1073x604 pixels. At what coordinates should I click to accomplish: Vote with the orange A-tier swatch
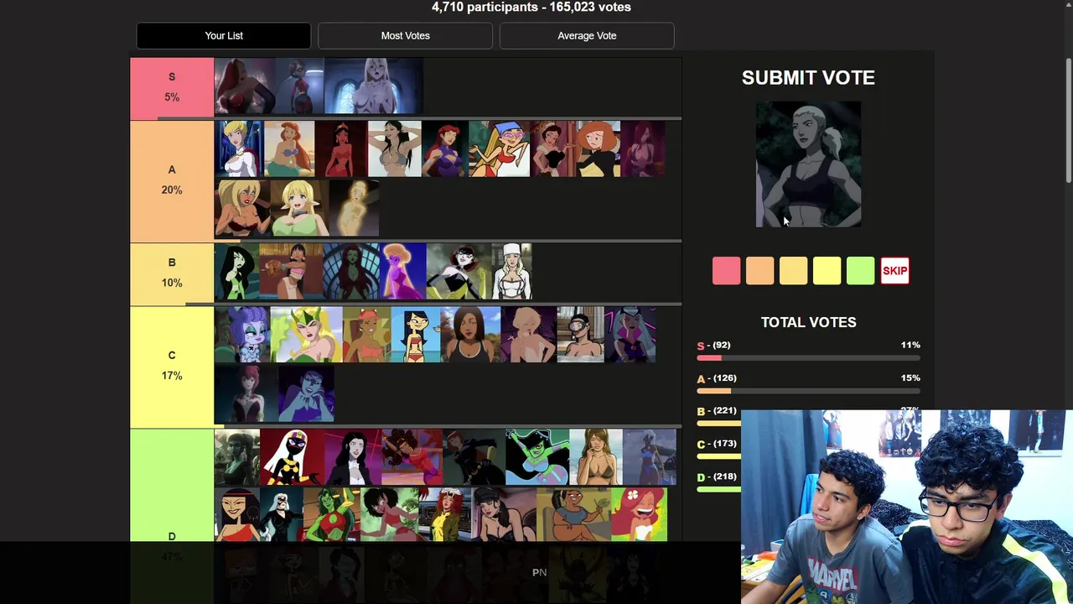[759, 271]
